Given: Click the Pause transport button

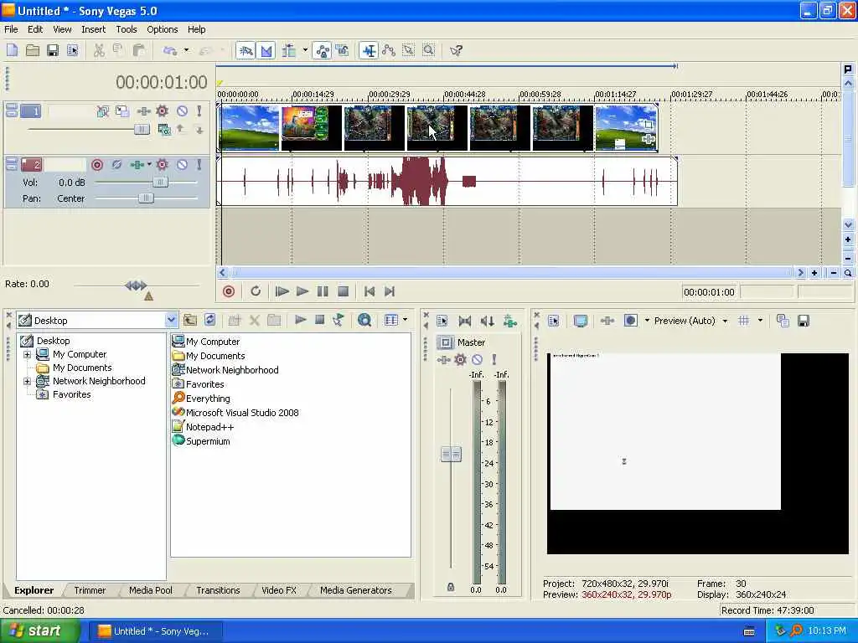Looking at the screenshot, I should pyautogui.click(x=323, y=291).
